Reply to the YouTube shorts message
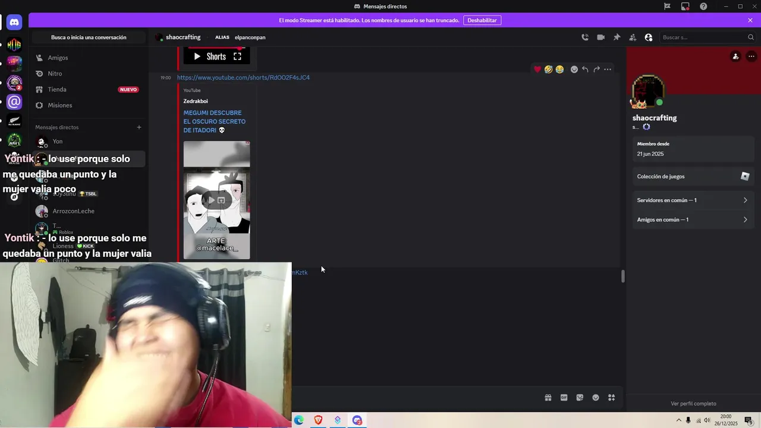The height and width of the screenshot is (428, 761). pos(585,70)
